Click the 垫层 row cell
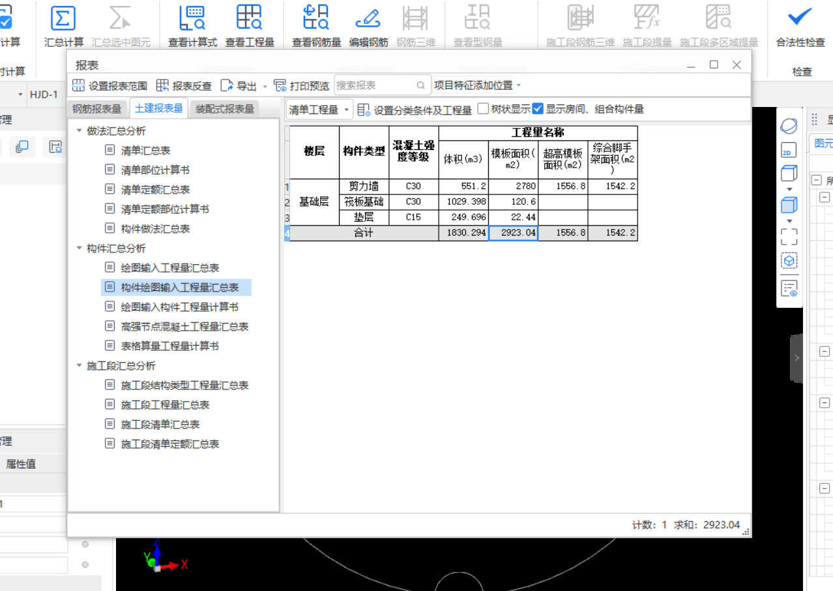This screenshot has width=833, height=591. pyautogui.click(x=364, y=217)
